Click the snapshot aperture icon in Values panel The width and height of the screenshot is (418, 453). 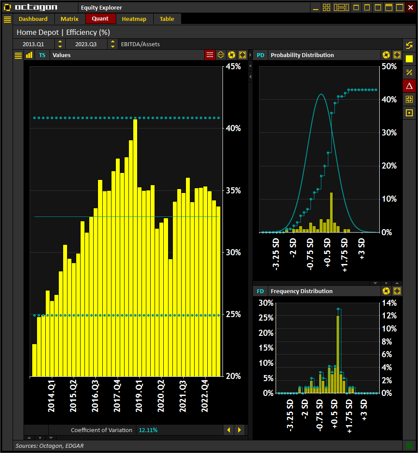pyautogui.click(x=232, y=55)
